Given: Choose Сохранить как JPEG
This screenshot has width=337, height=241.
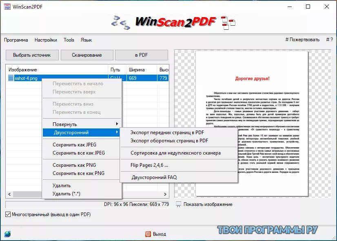Looking at the screenshot, I should pyautogui.click(x=82, y=144).
